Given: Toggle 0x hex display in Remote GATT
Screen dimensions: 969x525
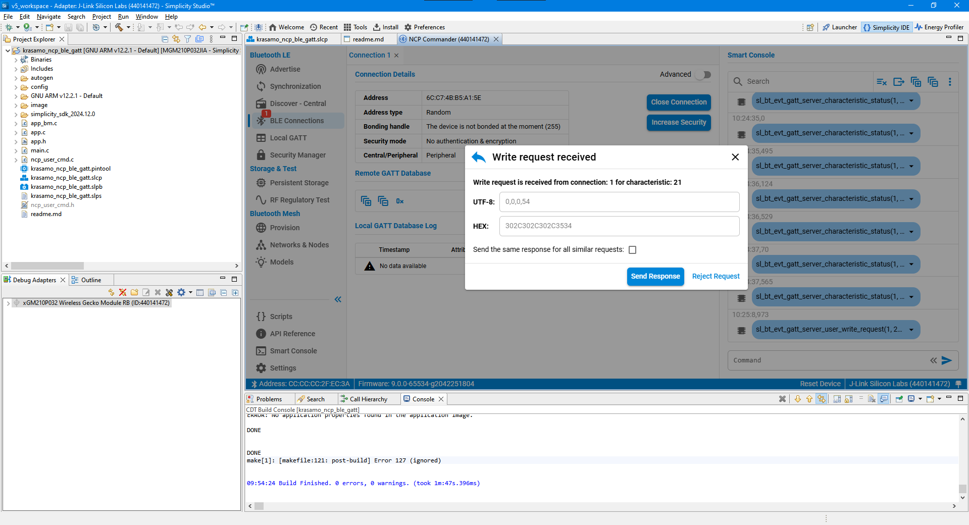Looking at the screenshot, I should (x=400, y=201).
